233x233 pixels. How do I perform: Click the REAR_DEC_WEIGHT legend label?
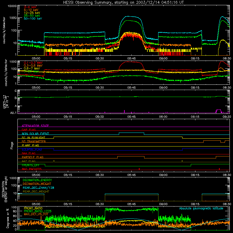(36, 192)
